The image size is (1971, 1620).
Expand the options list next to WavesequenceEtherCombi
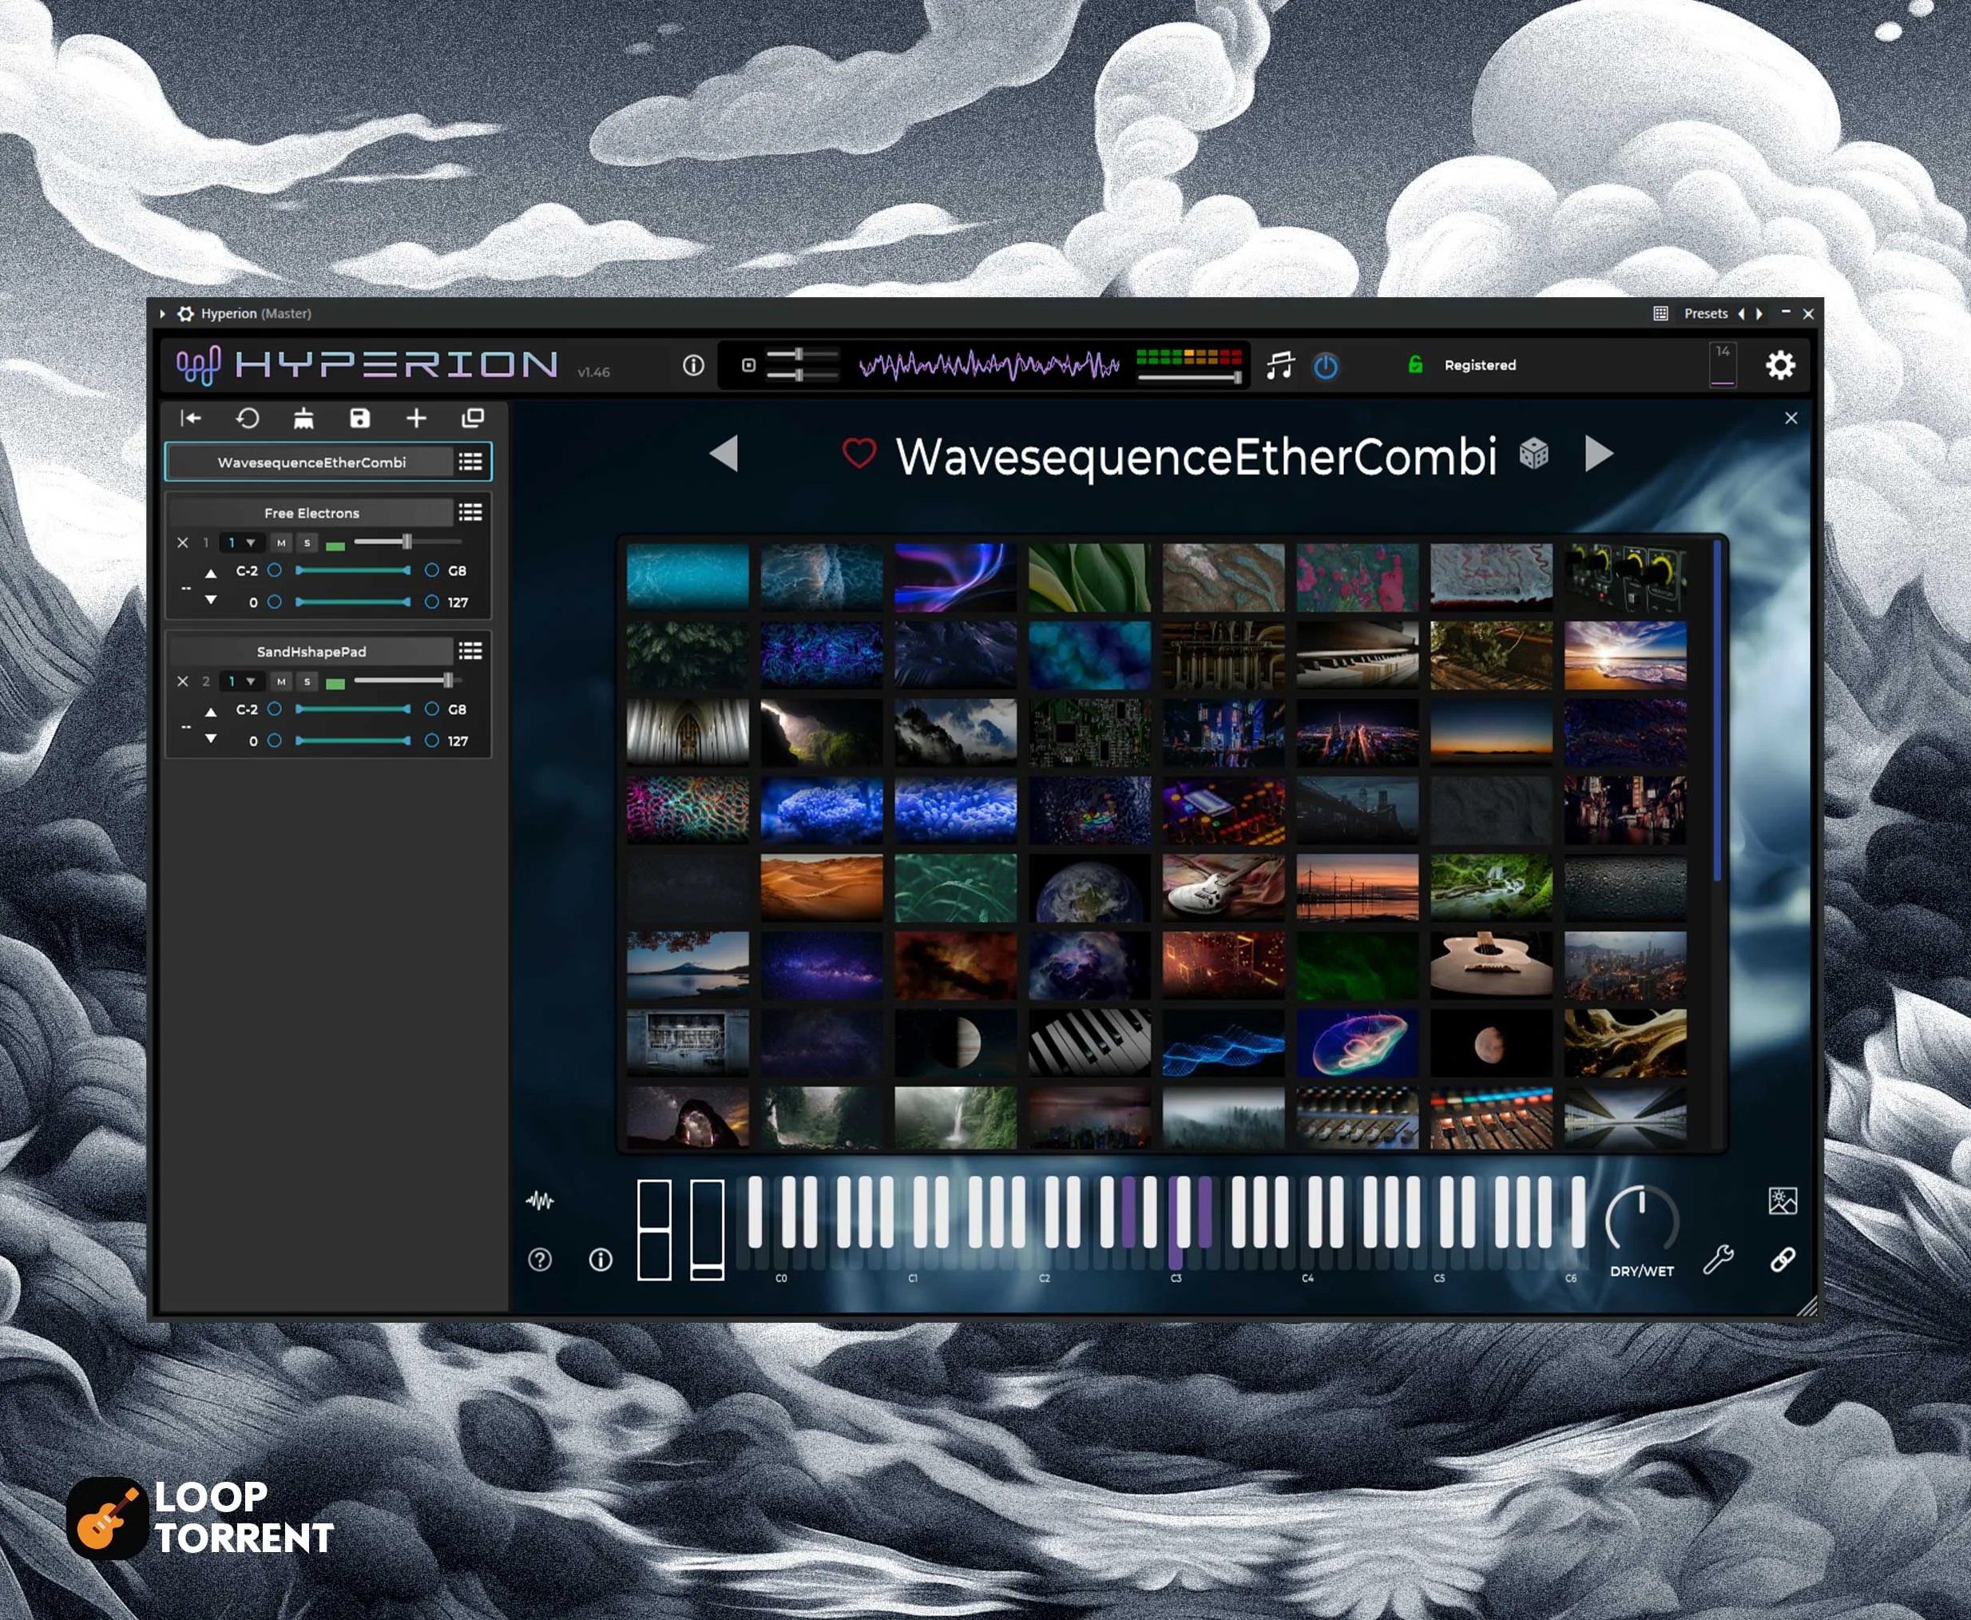[470, 462]
